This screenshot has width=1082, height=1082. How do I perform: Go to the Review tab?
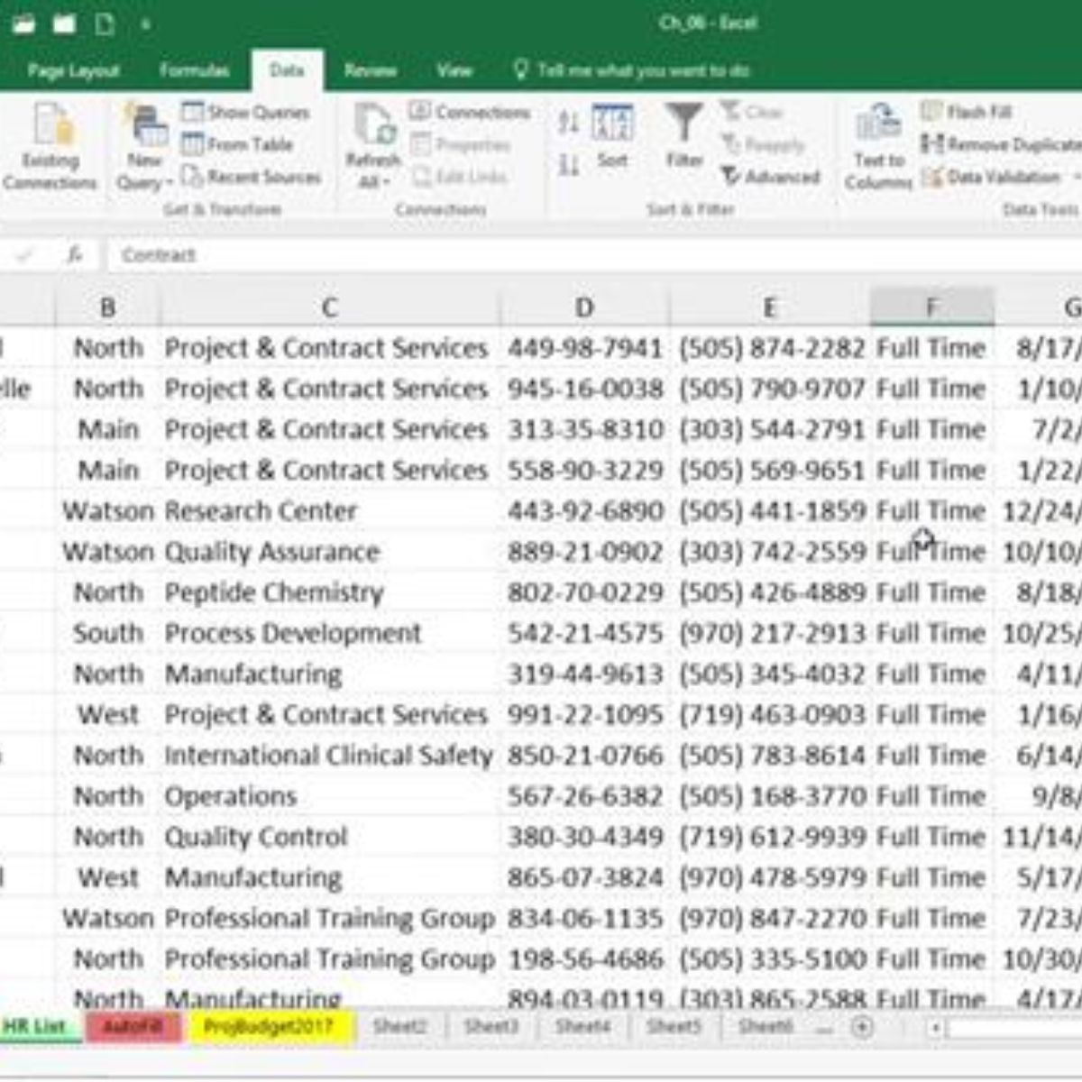(370, 70)
